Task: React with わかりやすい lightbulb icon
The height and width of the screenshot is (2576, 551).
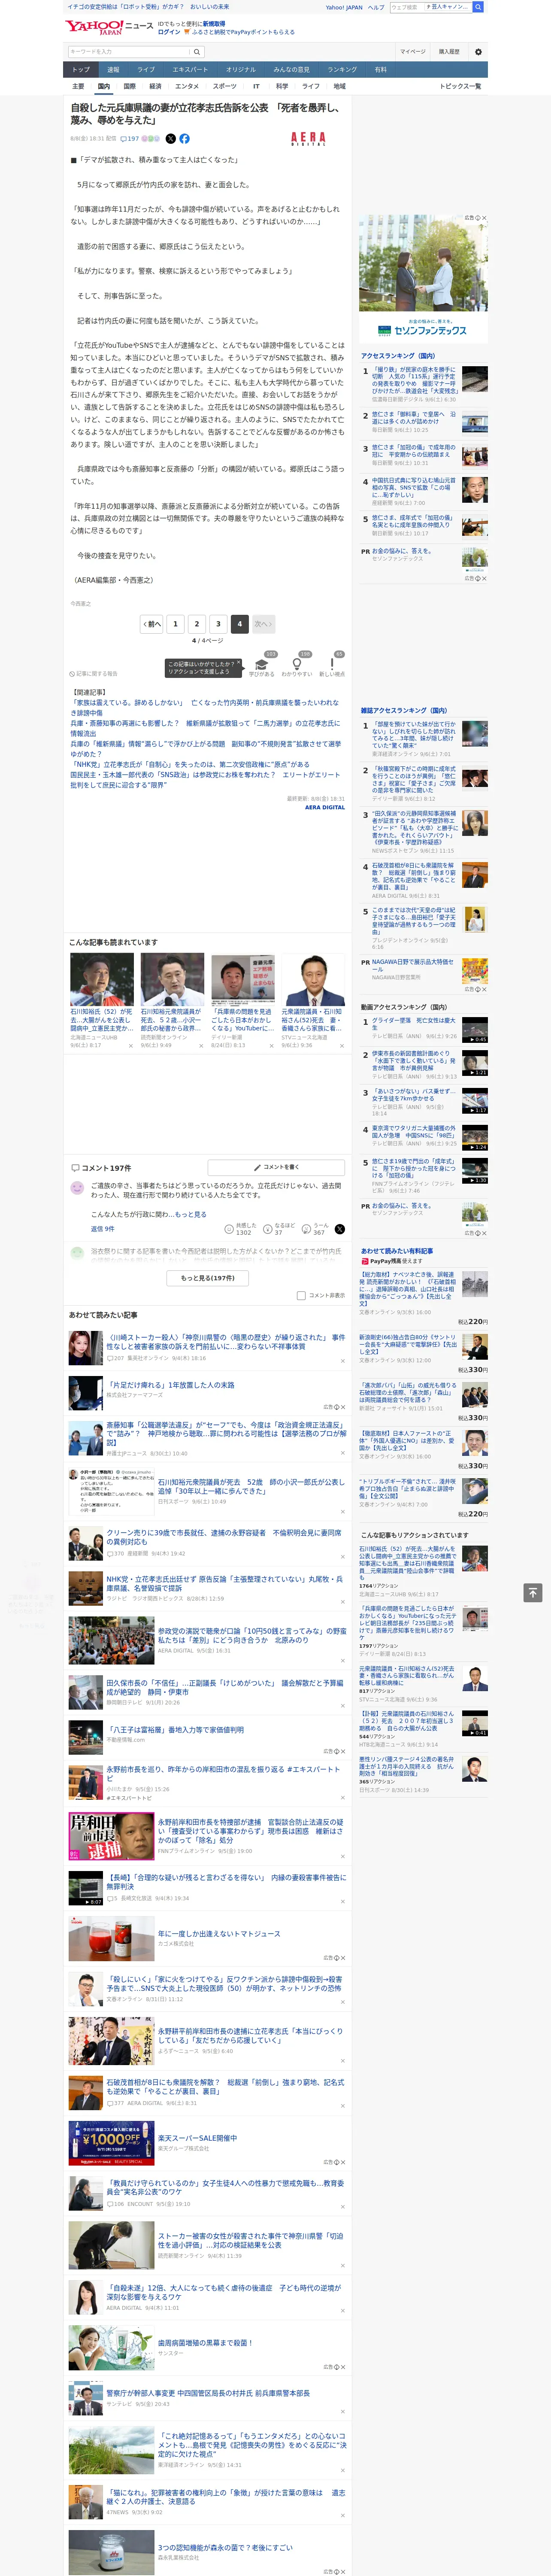Action: click(x=297, y=664)
